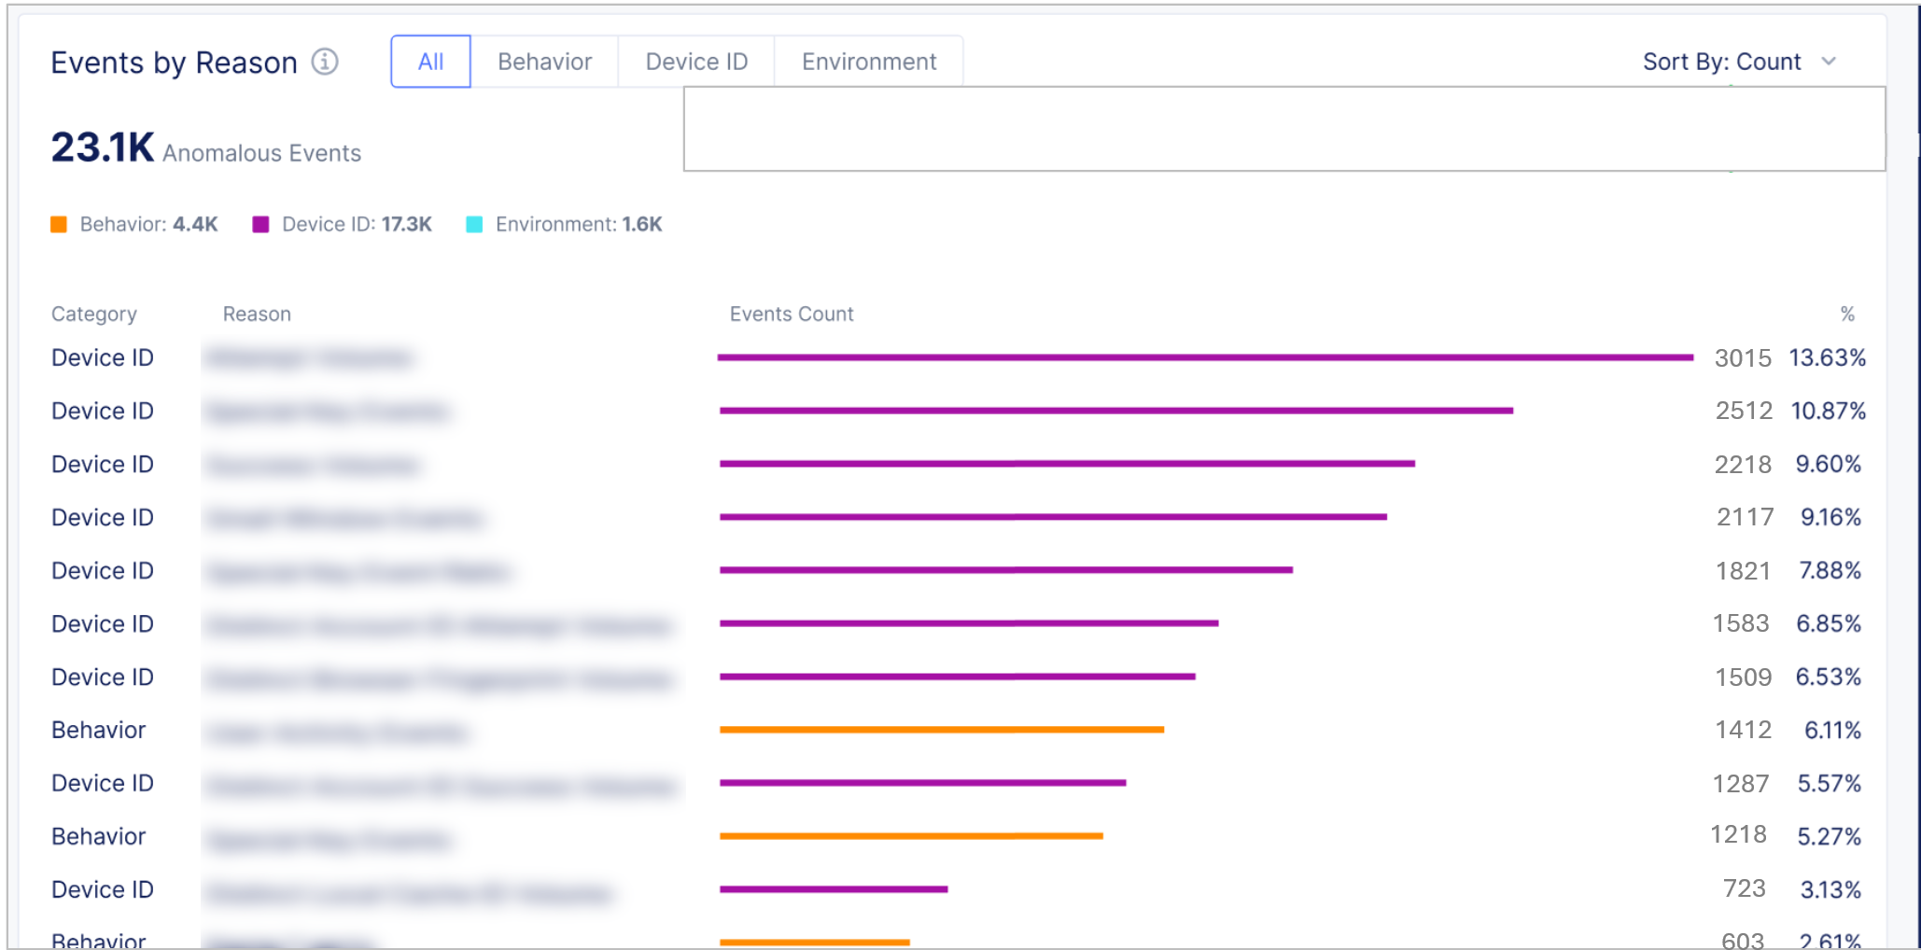The width and height of the screenshot is (1921, 950).
Task: Click the empty box below Sort By
Action: click(x=1283, y=129)
